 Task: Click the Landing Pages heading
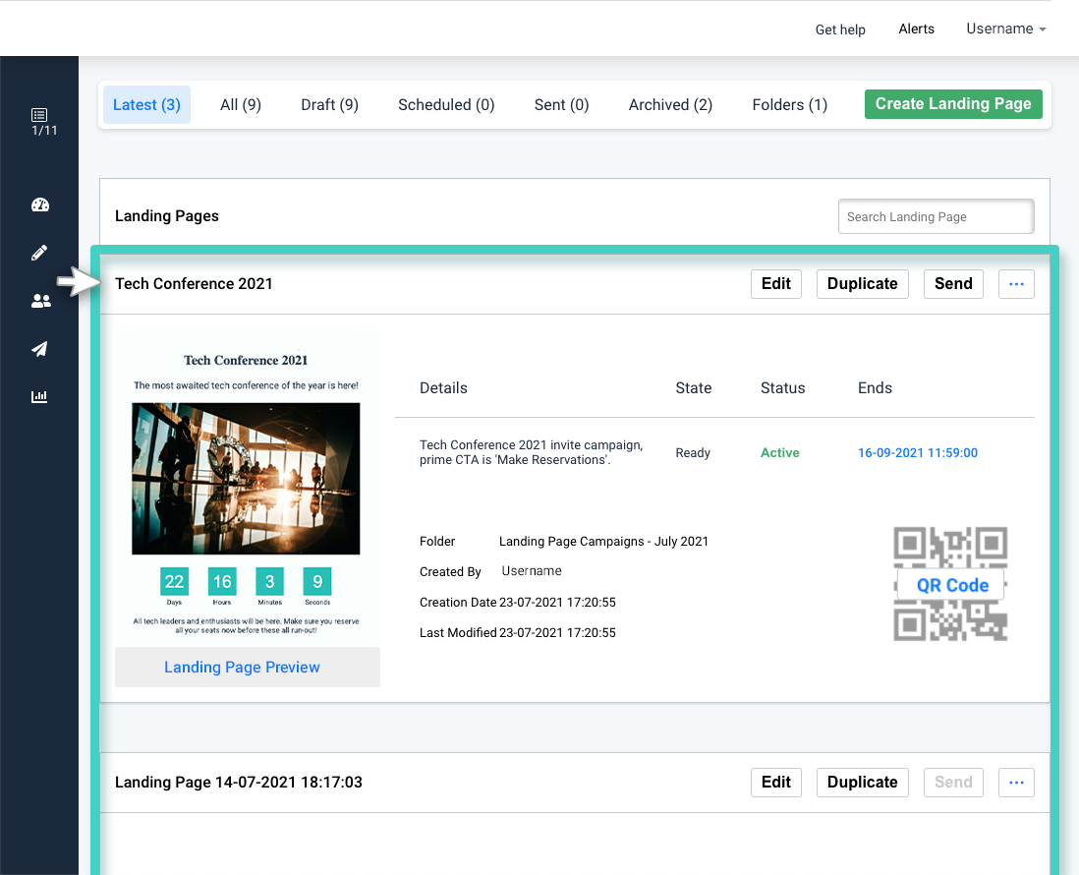(x=166, y=216)
